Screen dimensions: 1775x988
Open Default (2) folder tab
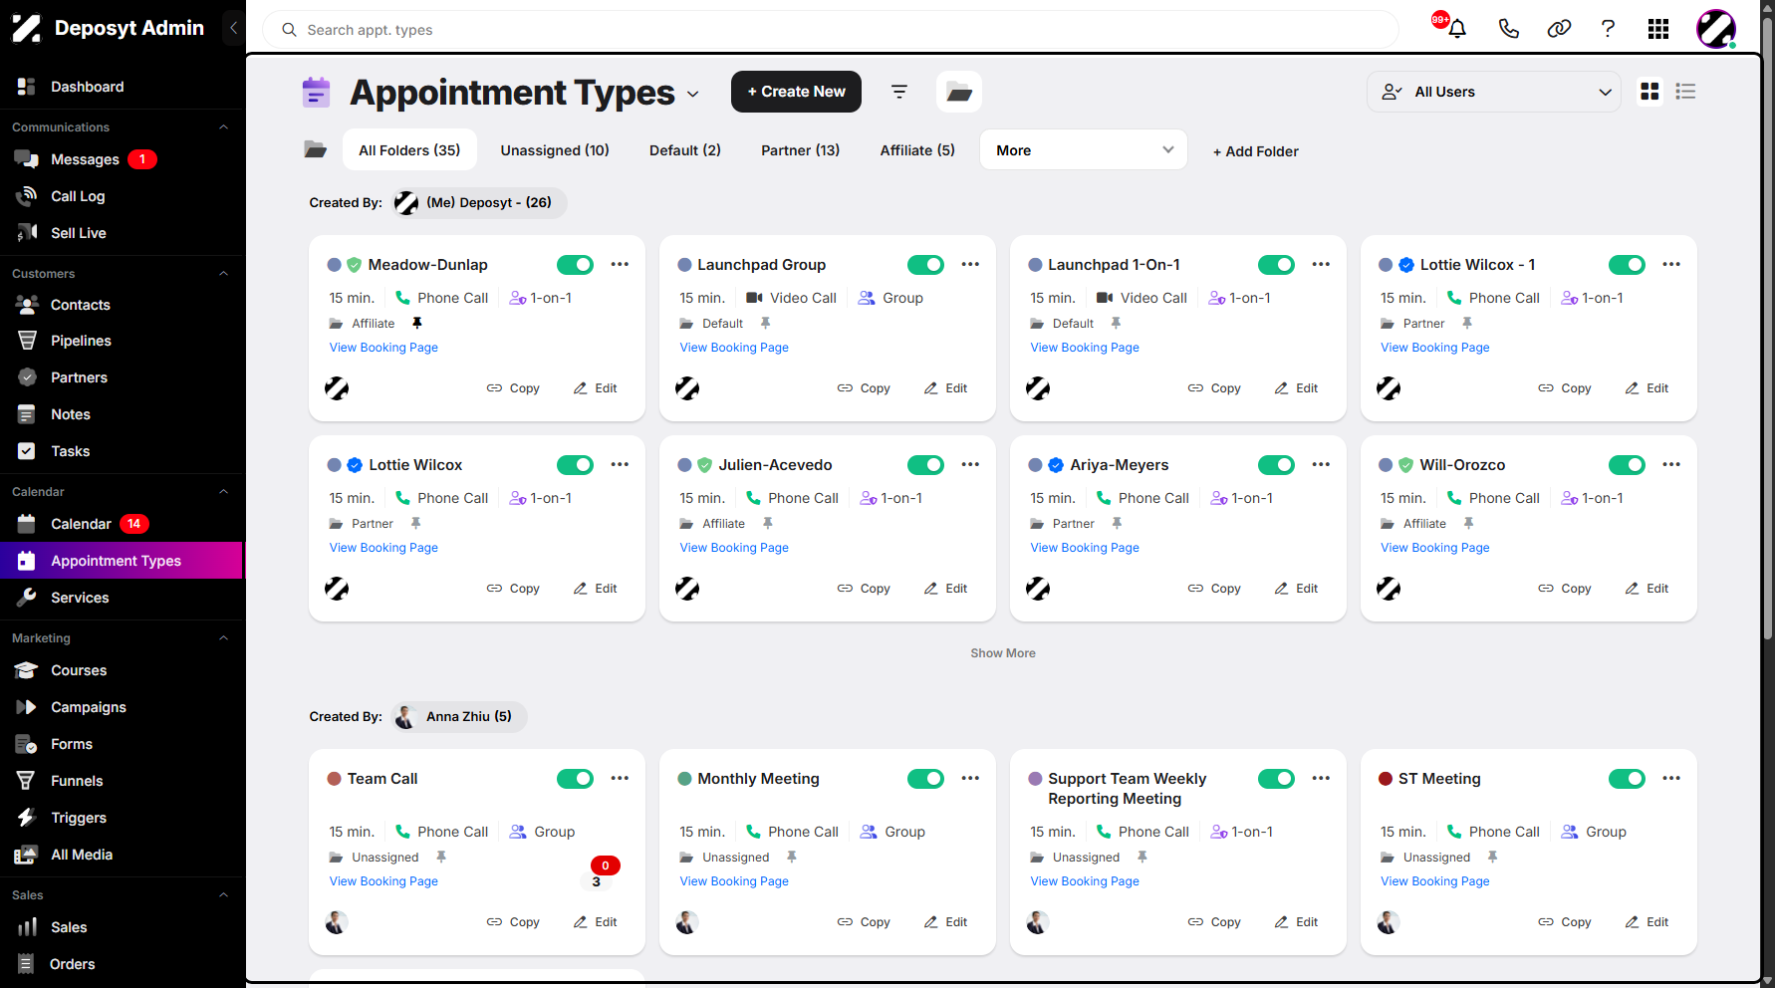coord(685,150)
